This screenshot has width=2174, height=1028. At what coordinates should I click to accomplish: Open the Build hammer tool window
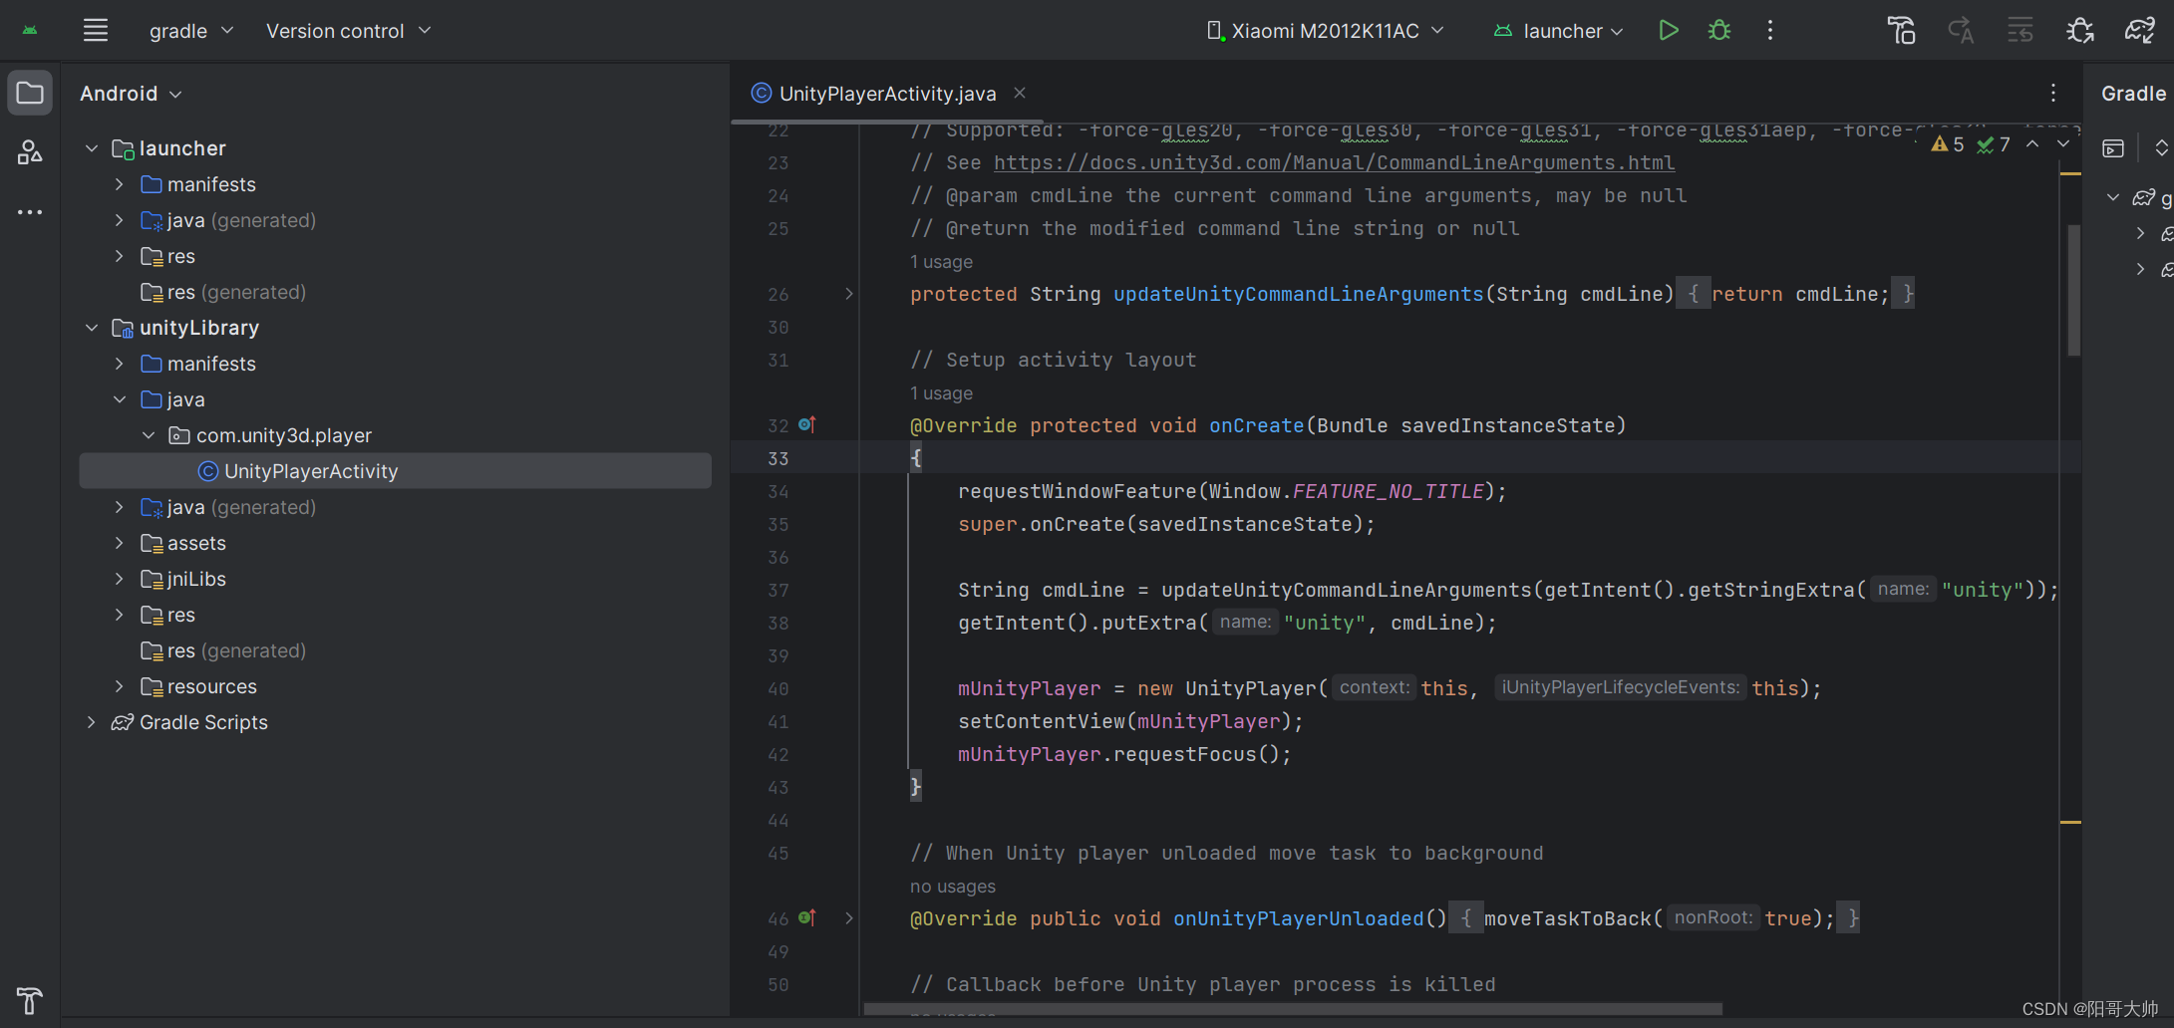[x=30, y=1000]
